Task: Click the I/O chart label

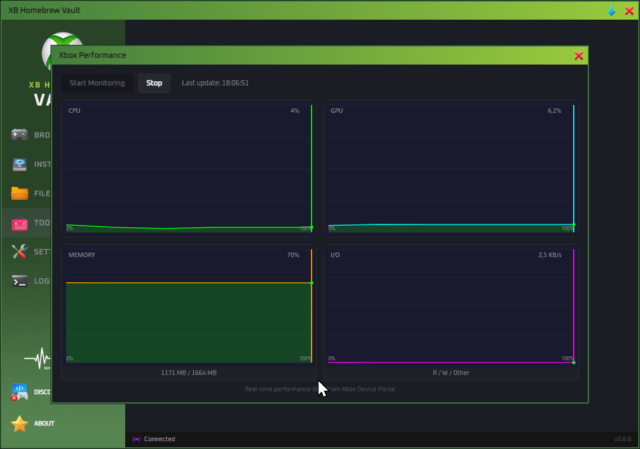Action: pyautogui.click(x=335, y=255)
